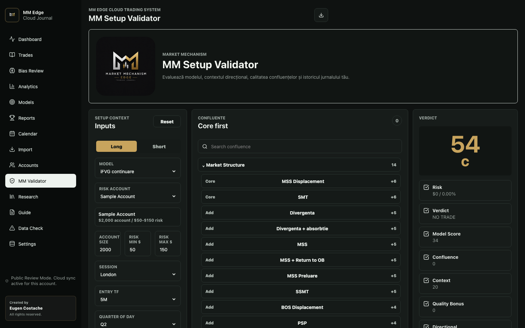Toggle the Divergenta + absorbtie confluence

(301, 228)
